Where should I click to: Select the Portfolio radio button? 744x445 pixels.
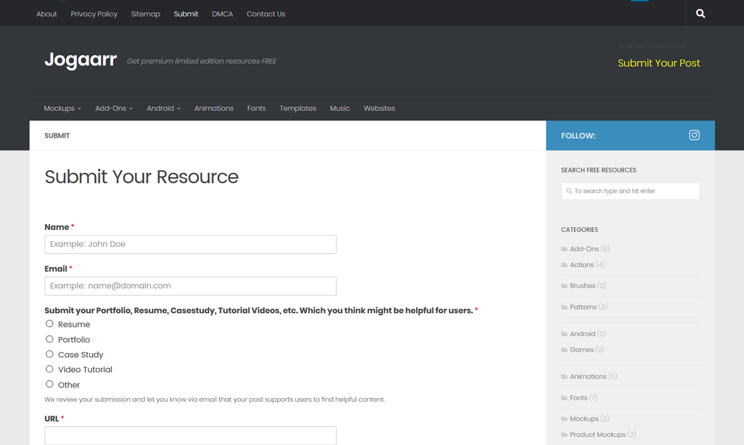pyautogui.click(x=49, y=339)
